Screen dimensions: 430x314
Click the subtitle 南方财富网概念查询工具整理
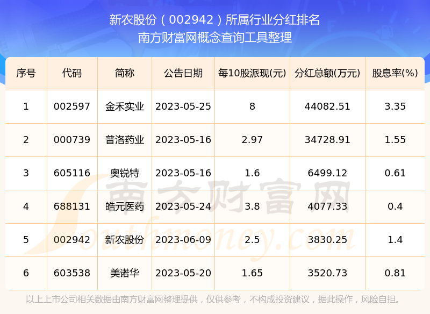coord(214,38)
